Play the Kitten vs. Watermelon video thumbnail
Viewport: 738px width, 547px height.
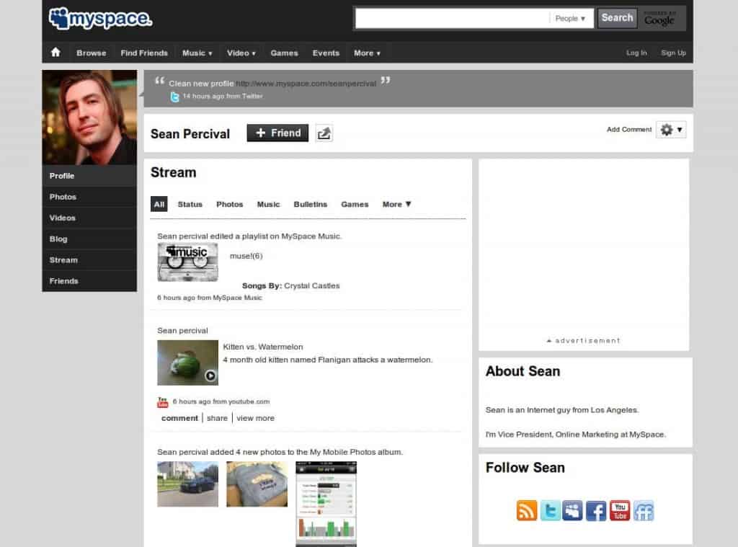187,363
